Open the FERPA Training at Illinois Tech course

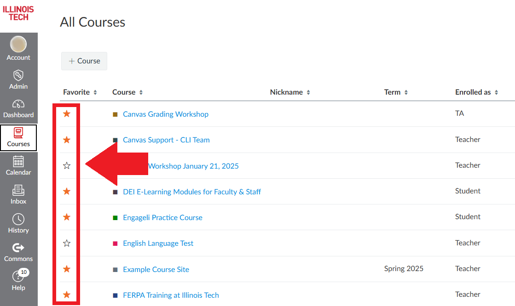[171, 295]
